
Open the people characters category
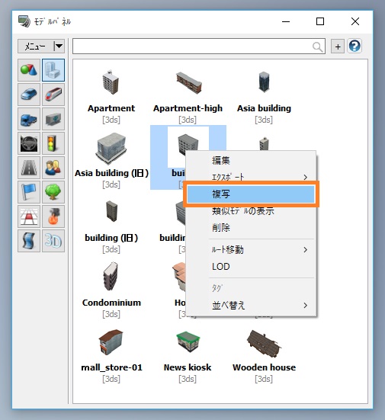[x=53, y=168]
